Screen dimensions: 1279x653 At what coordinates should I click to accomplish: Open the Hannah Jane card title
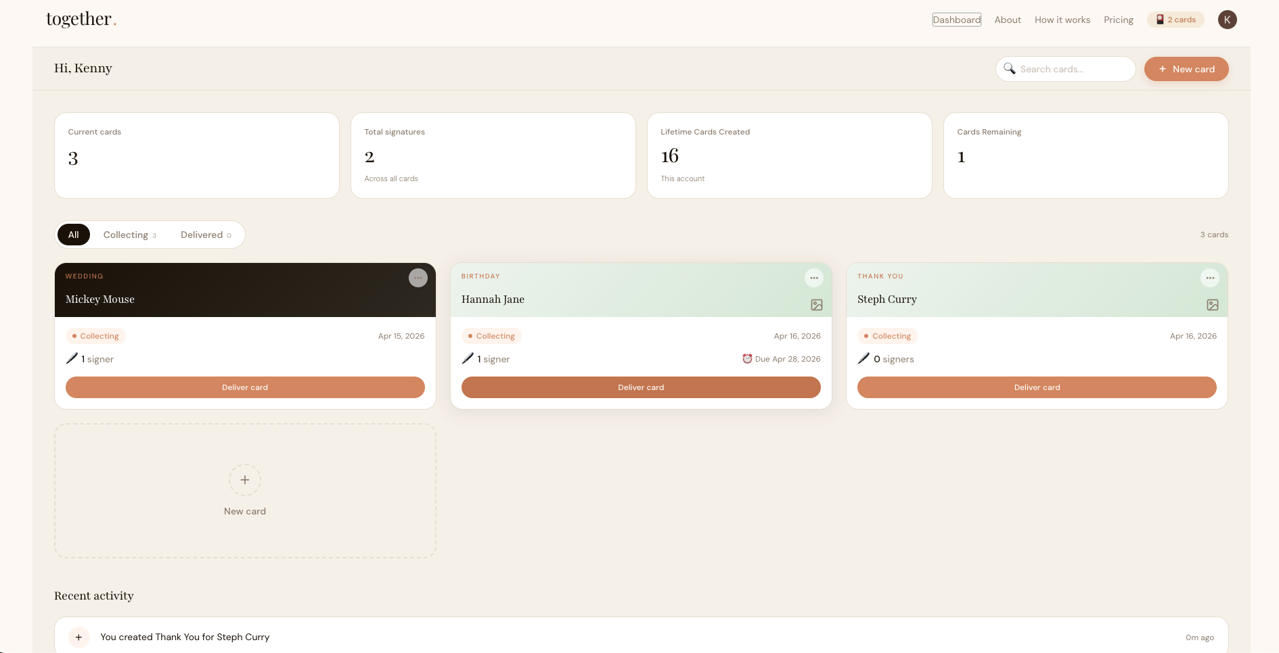tap(493, 299)
